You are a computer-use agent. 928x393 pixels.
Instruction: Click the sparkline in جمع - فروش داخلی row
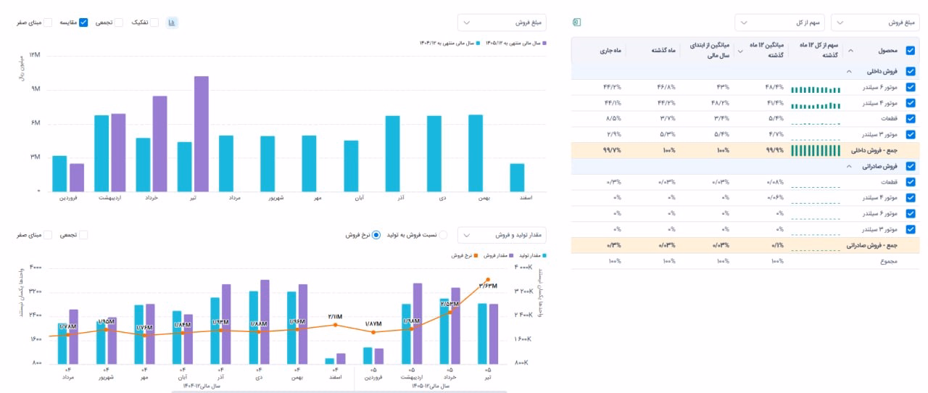pos(816,150)
